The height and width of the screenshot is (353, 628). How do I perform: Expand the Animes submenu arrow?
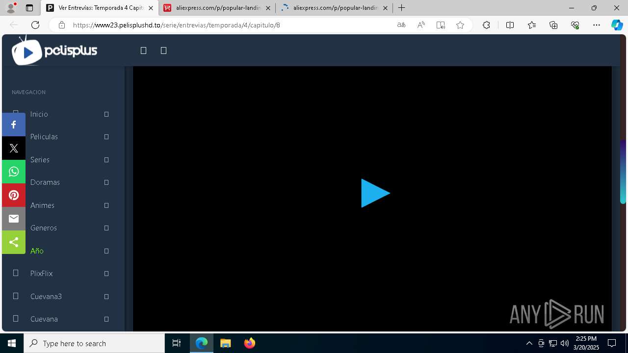(106, 205)
